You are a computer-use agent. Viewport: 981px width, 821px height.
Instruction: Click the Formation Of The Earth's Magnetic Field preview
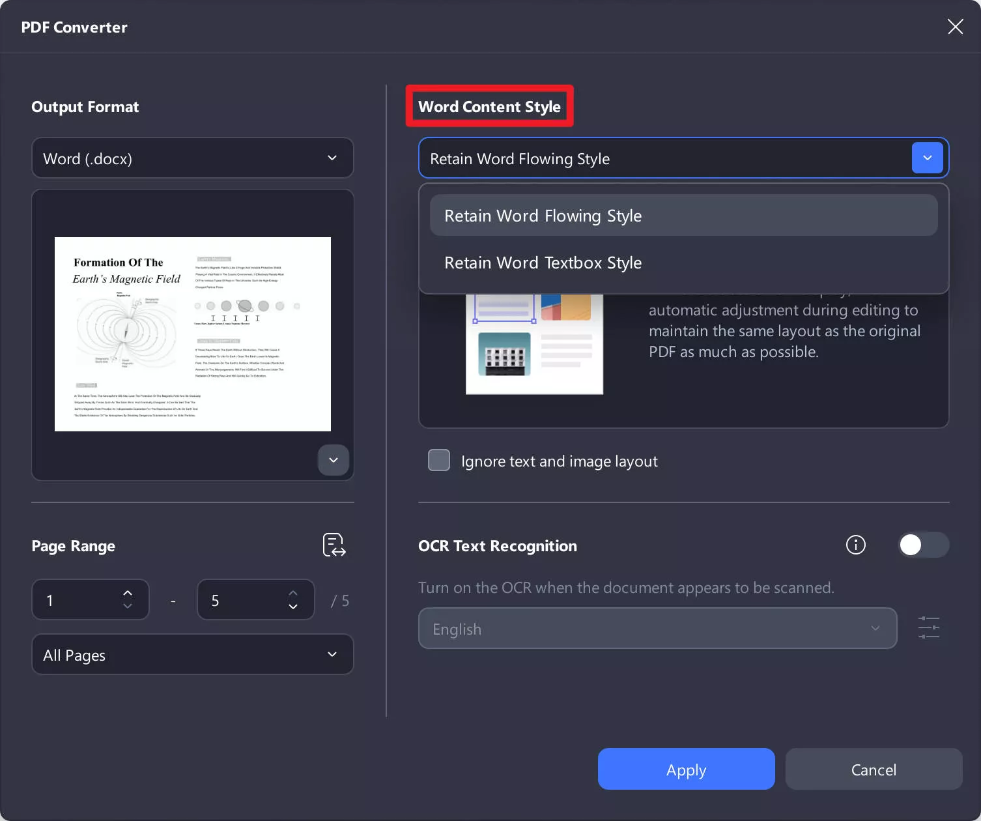[x=192, y=334]
